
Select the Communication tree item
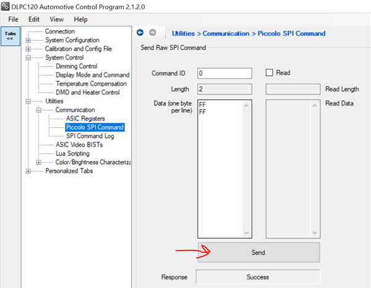pos(75,110)
